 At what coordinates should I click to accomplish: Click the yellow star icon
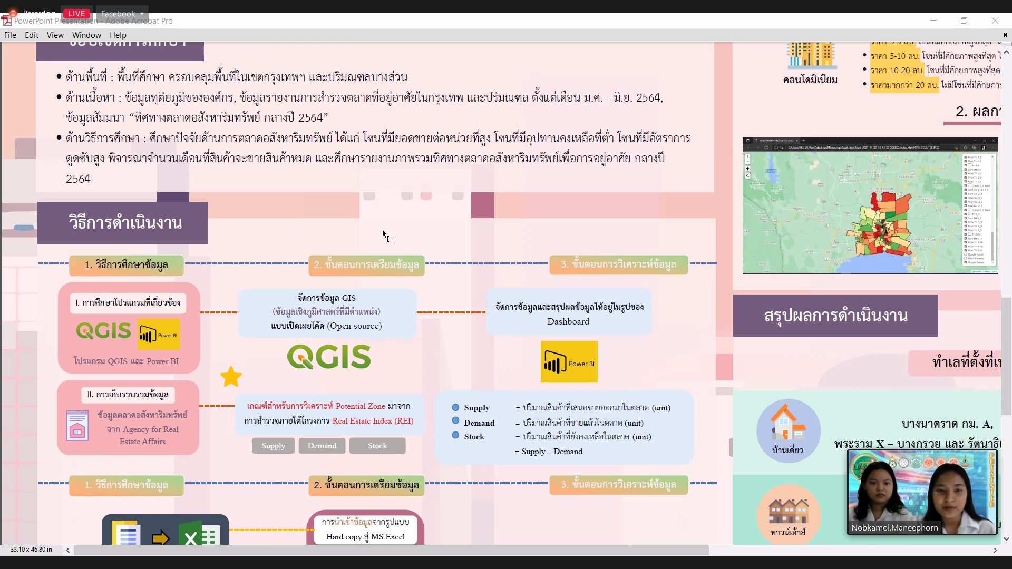click(231, 377)
